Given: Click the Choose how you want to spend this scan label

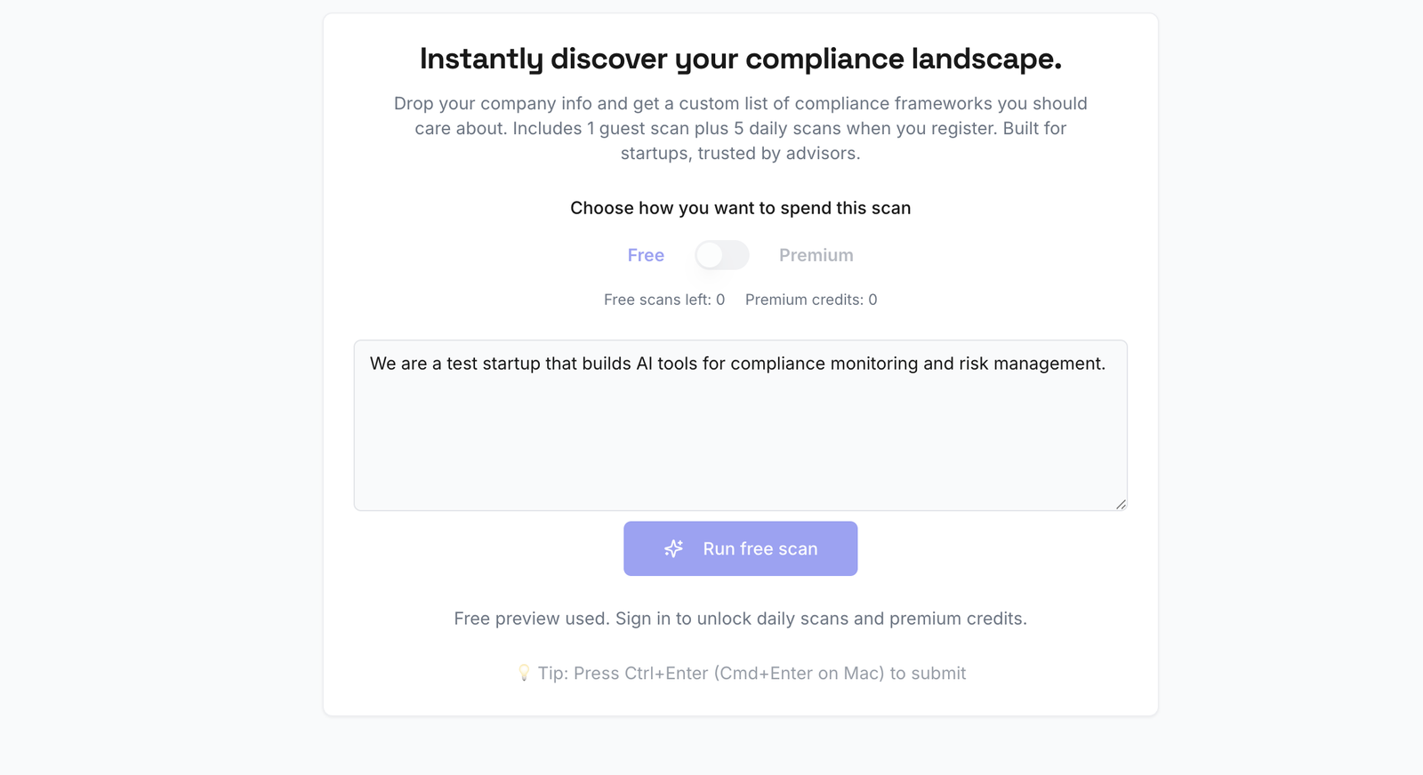Looking at the screenshot, I should click(x=740, y=207).
